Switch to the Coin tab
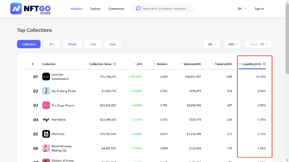This screenshot has width=289, height=162. pos(93,44)
